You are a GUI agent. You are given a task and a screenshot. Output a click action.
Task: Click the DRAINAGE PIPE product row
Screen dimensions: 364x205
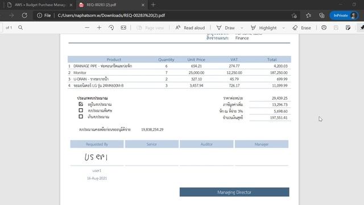(x=179, y=66)
